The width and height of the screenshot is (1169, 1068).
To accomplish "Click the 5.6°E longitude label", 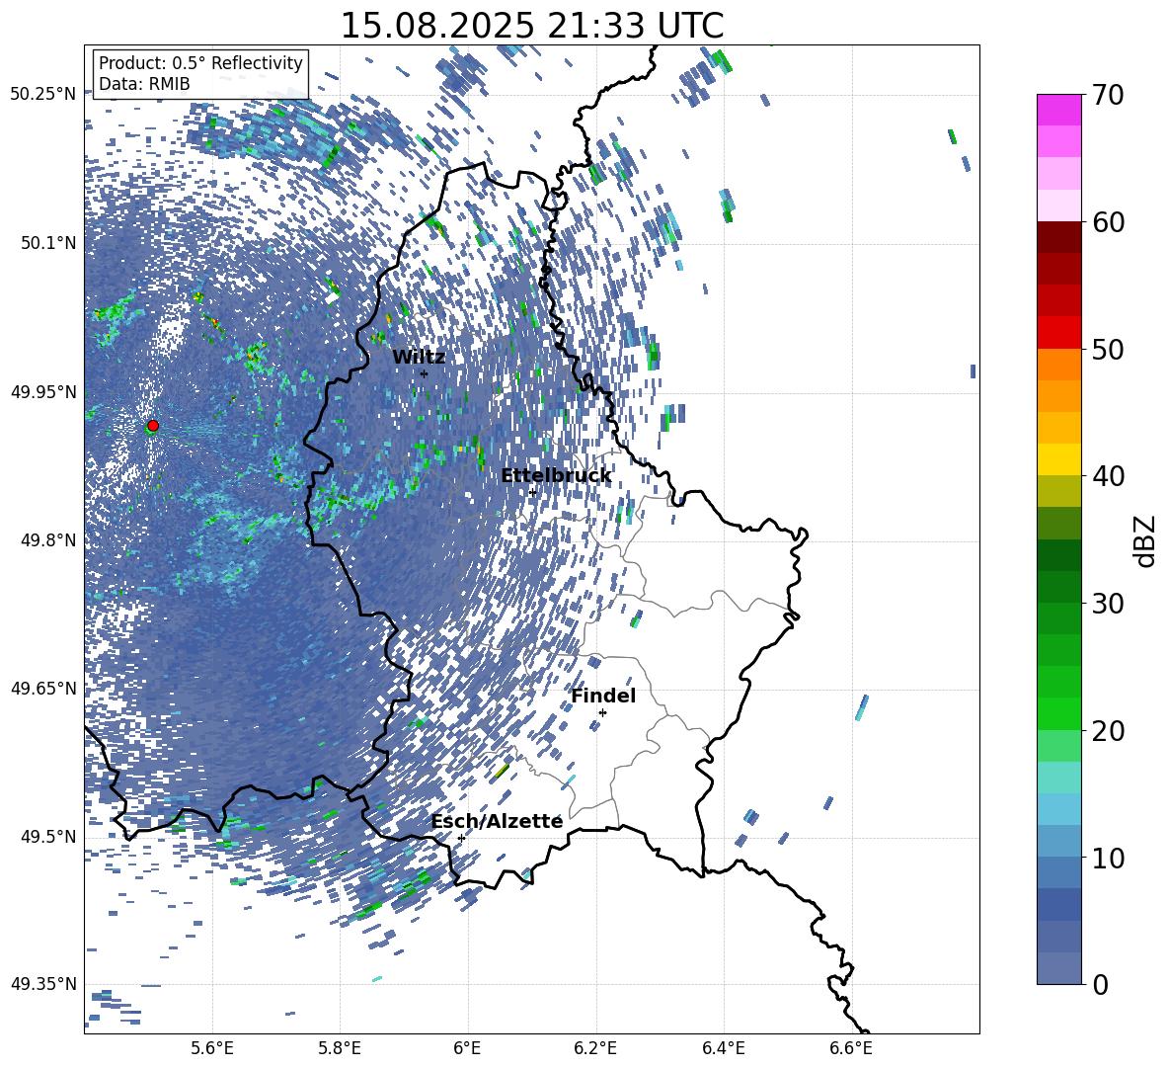I will 212,1048.
